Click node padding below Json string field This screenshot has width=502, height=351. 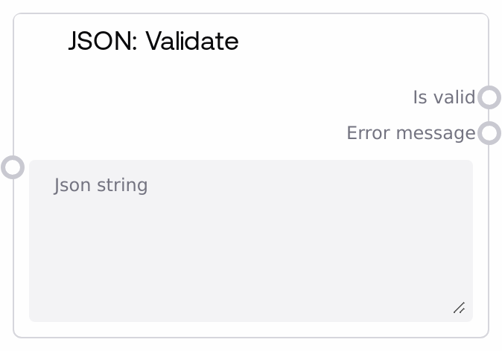[250, 329]
